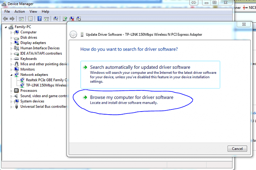Viewport: 256px width, 170px height.
Task: Expand the Monitors node
Action: [x=11, y=70]
